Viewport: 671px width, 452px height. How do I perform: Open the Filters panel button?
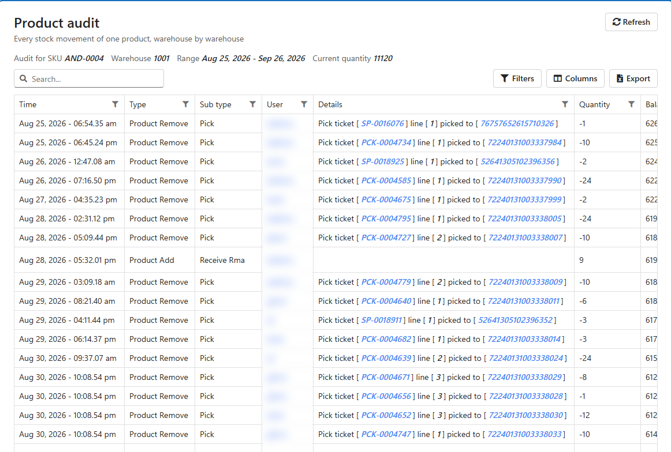click(517, 78)
